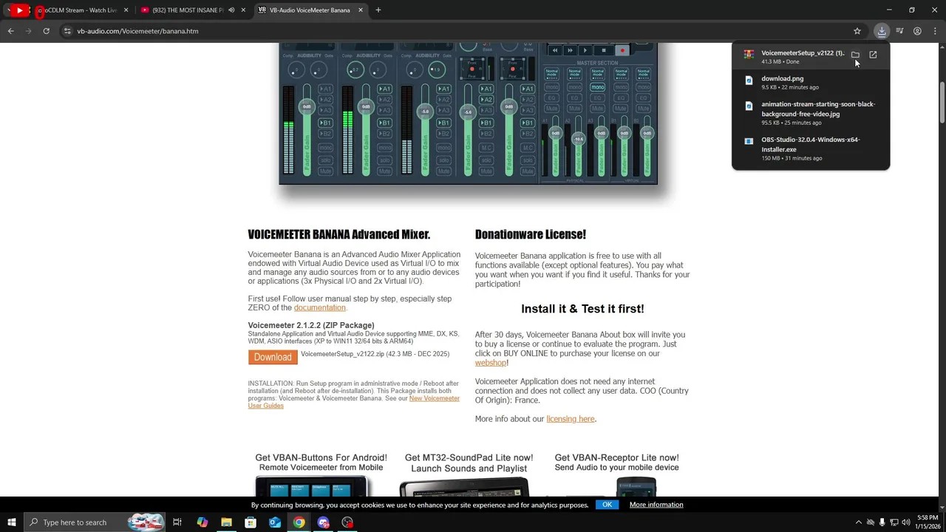
Task: Open the licensing here link
Action: click(x=571, y=419)
